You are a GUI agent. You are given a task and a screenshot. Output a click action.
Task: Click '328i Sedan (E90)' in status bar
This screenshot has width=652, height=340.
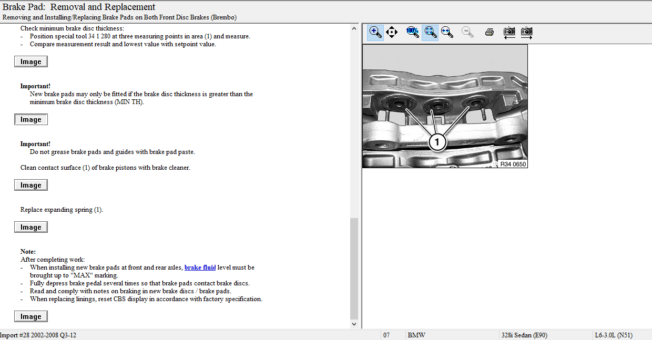coord(525,335)
